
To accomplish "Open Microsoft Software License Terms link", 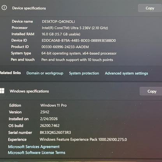I will tap(37, 153).
